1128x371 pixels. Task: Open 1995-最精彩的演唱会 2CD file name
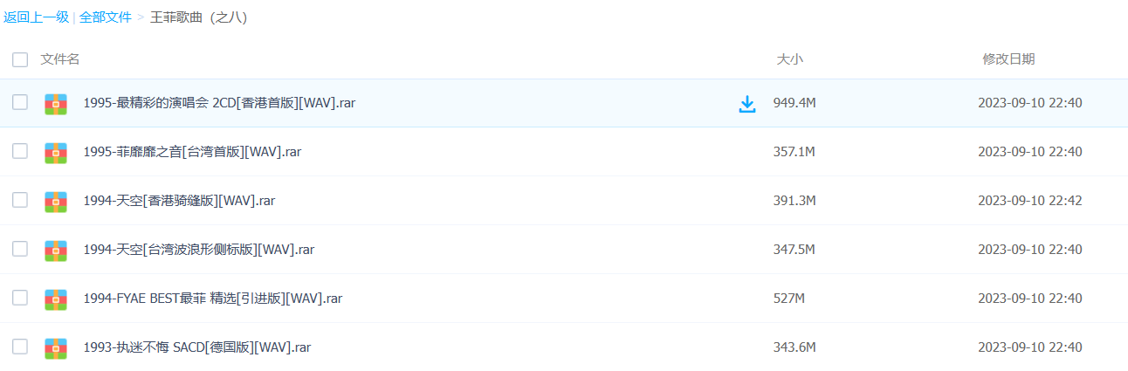(x=219, y=103)
